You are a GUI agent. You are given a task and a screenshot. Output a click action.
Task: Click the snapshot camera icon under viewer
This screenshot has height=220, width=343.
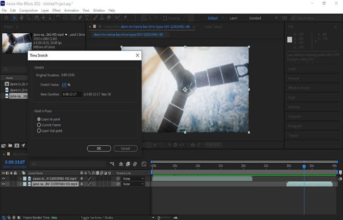tap(193, 145)
